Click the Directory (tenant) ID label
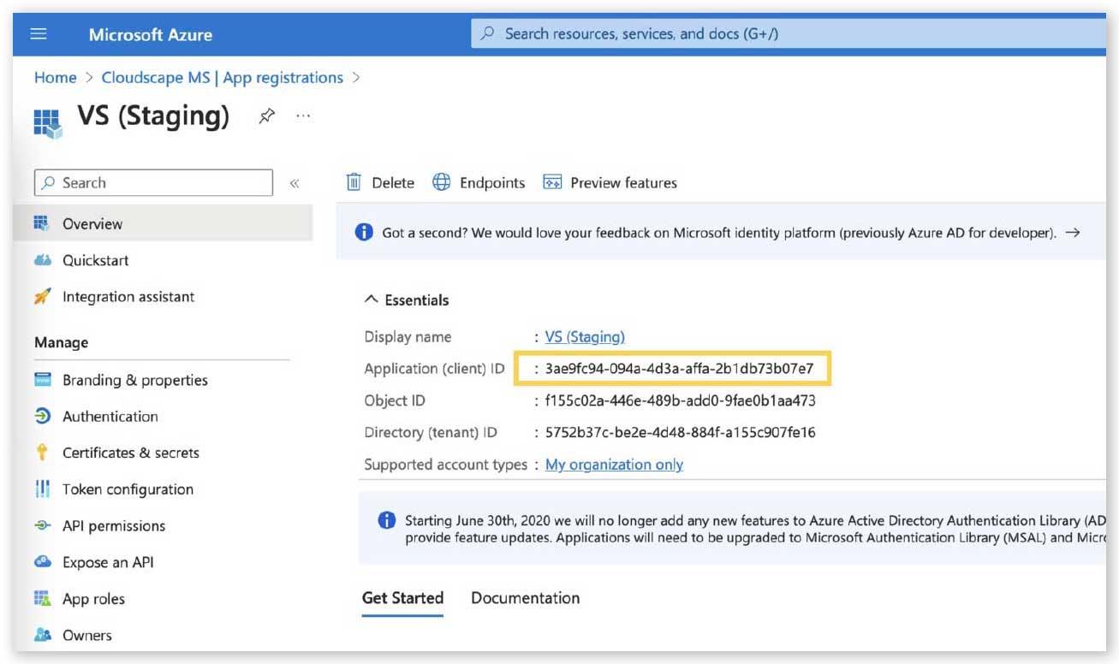This screenshot has height=664, width=1119. tap(431, 433)
